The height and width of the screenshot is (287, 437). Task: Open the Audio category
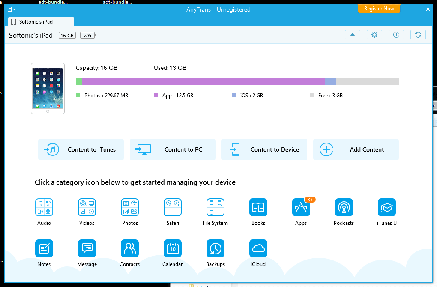(44, 207)
